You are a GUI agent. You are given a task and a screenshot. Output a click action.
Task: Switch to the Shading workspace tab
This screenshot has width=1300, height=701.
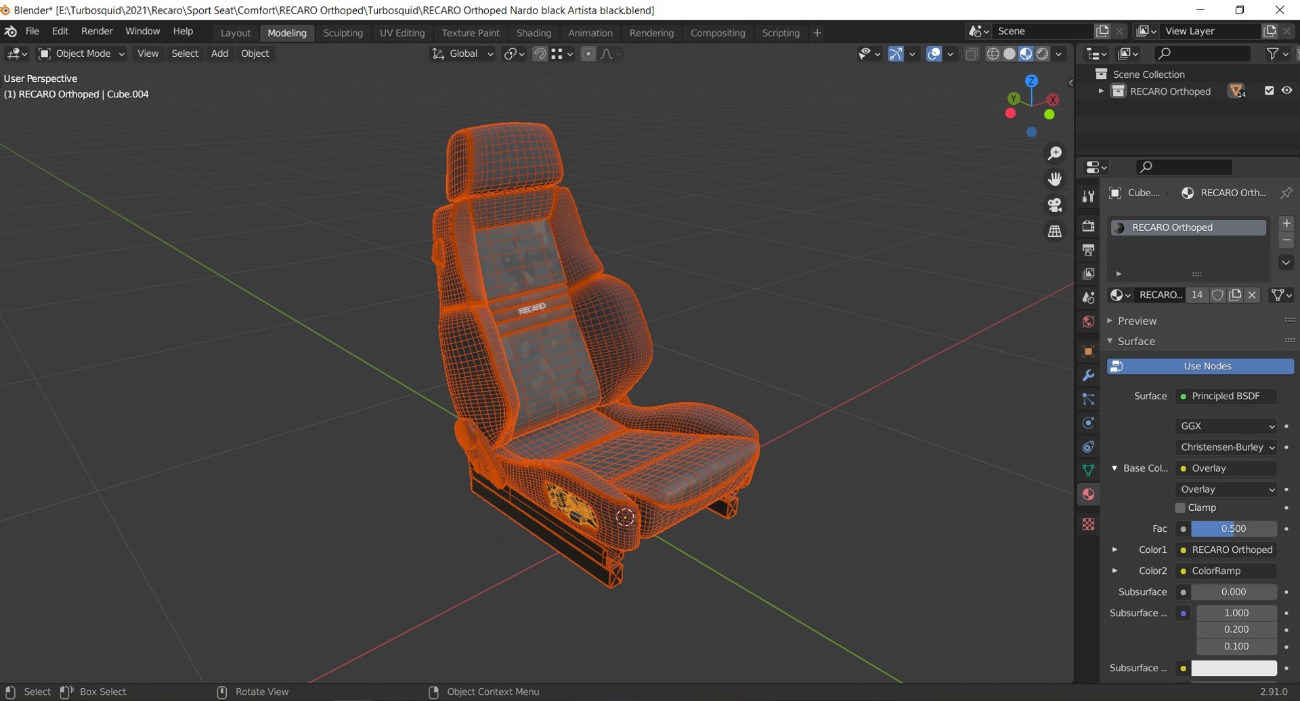pyautogui.click(x=534, y=32)
